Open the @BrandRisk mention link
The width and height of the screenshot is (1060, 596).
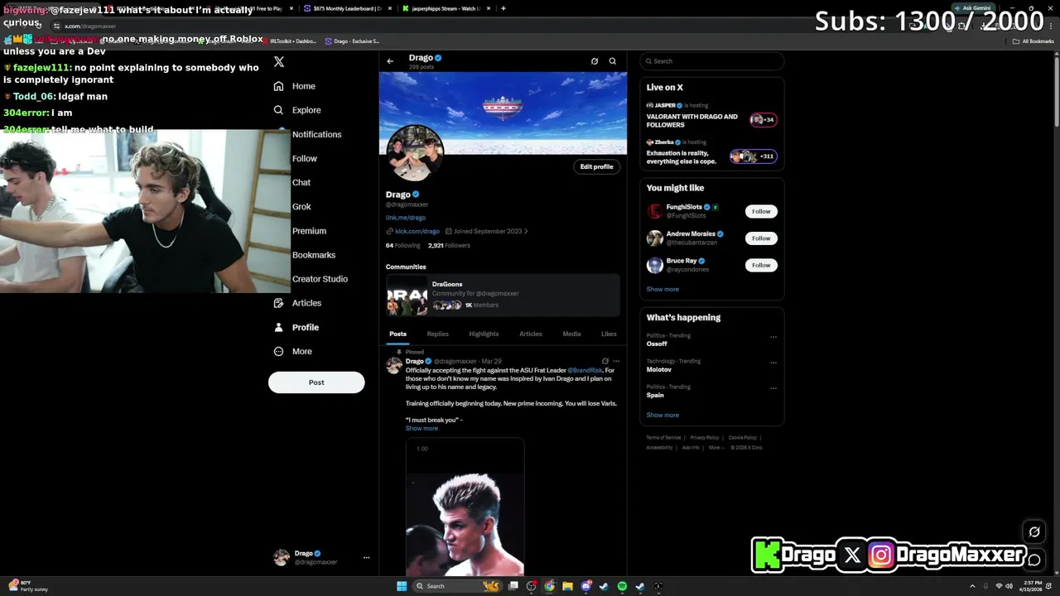point(585,370)
